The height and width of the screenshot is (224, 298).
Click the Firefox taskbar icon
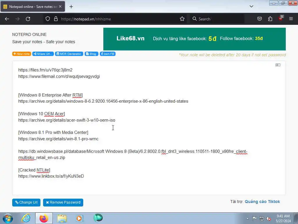(x=44, y=218)
